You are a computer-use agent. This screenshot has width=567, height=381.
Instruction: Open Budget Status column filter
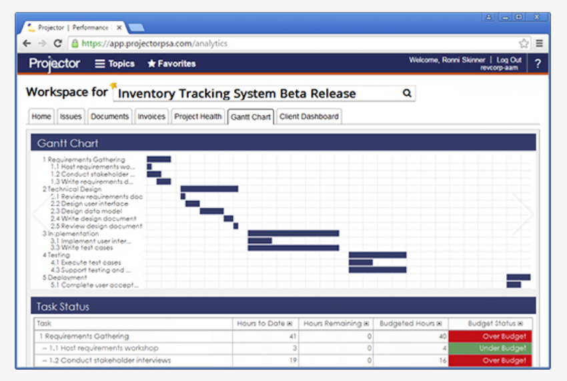pyautogui.click(x=520, y=324)
